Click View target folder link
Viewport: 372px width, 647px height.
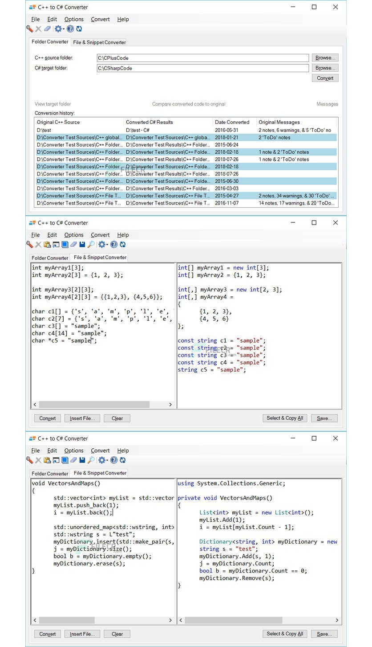click(53, 104)
